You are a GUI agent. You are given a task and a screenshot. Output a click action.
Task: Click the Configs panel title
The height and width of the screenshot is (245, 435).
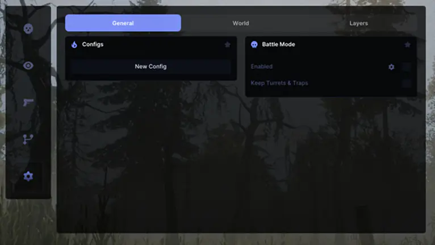(93, 44)
